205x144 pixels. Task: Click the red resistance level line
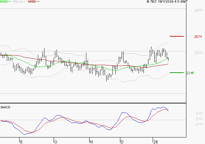[x=177, y=36]
